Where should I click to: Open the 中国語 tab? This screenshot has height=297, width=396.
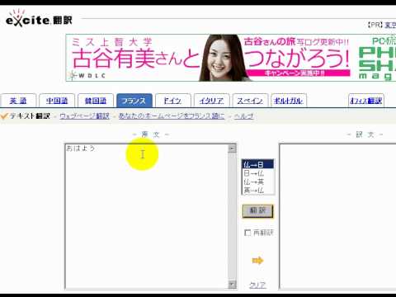(x=57, y=101)
